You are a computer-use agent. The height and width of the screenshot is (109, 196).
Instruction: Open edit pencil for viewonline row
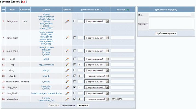pos(67,99)
